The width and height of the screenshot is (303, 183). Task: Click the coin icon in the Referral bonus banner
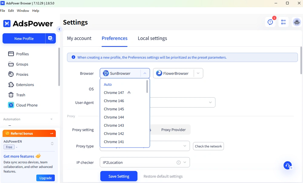pyautogui.click(x=7, y=133)
